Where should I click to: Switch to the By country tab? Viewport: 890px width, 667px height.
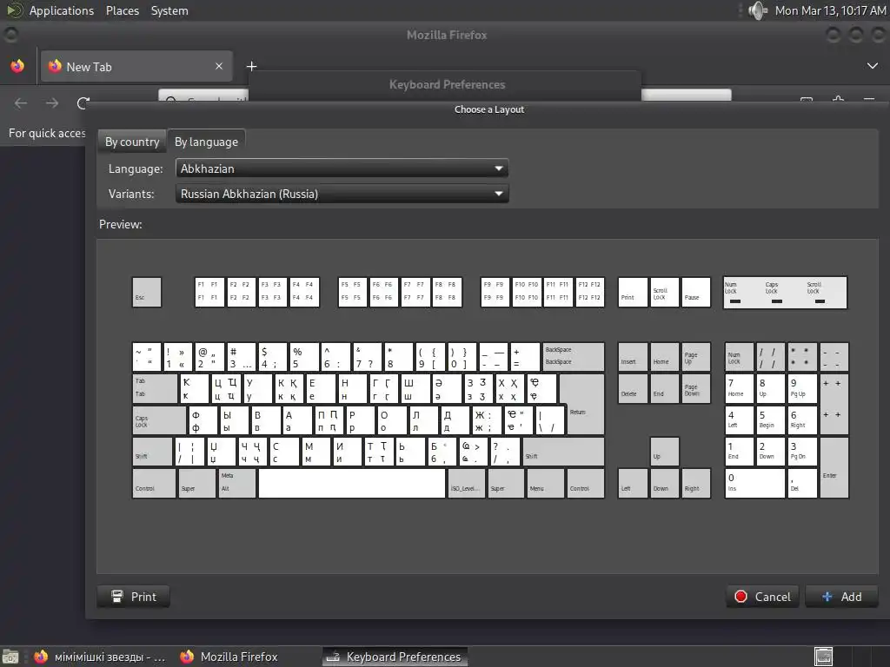132,142
